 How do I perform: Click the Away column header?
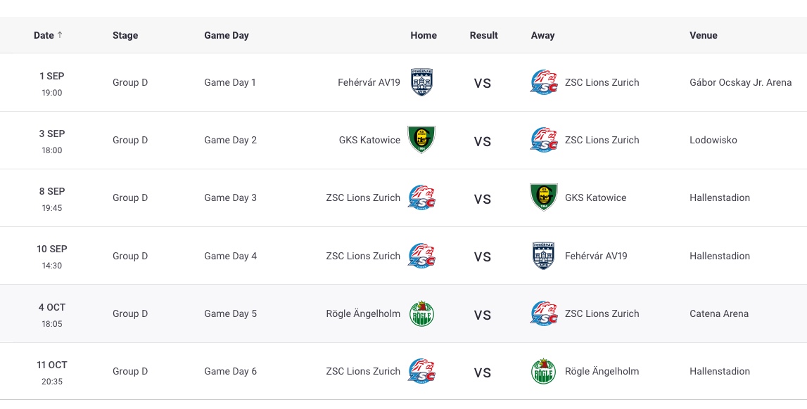click(x=542, y=35)
